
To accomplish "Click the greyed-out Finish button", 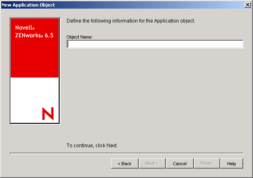I will (207, 164).
